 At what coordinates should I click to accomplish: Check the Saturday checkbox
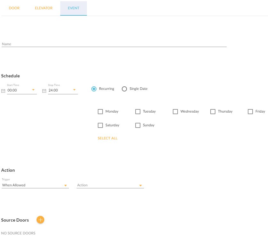pos(100,125)
